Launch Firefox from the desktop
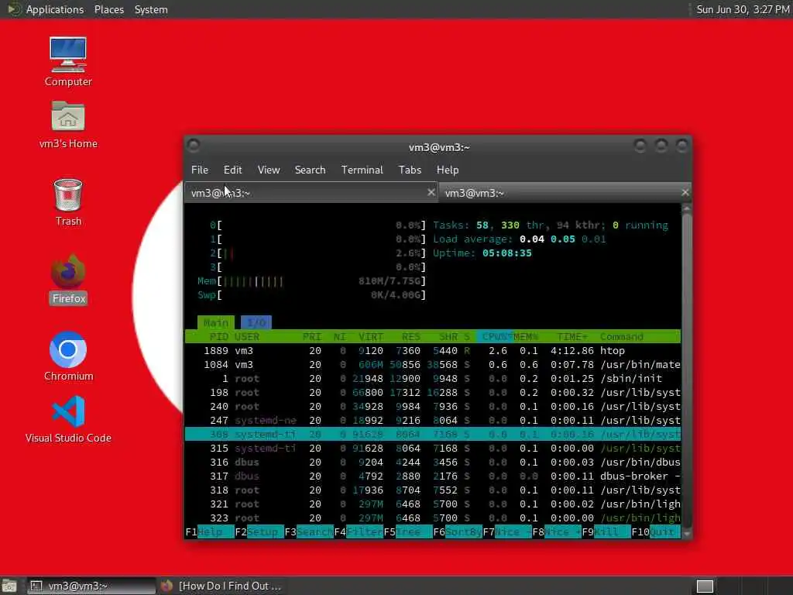The width and height of the screenshot is (793, 595). click(68, 279)
